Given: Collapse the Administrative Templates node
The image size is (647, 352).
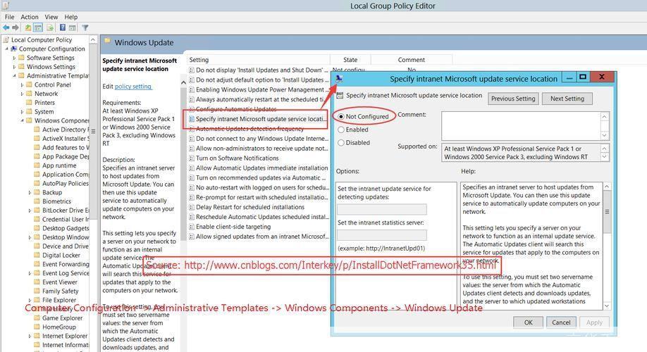Looking at the screenshot, I should coord(14,76).
